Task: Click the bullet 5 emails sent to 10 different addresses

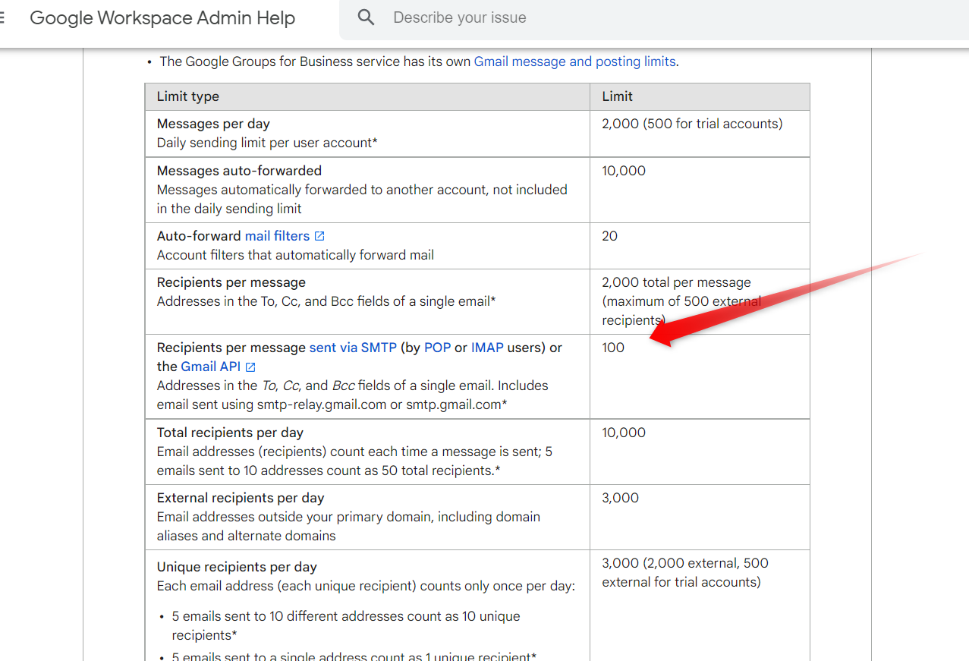Action: tap(346, 625)
